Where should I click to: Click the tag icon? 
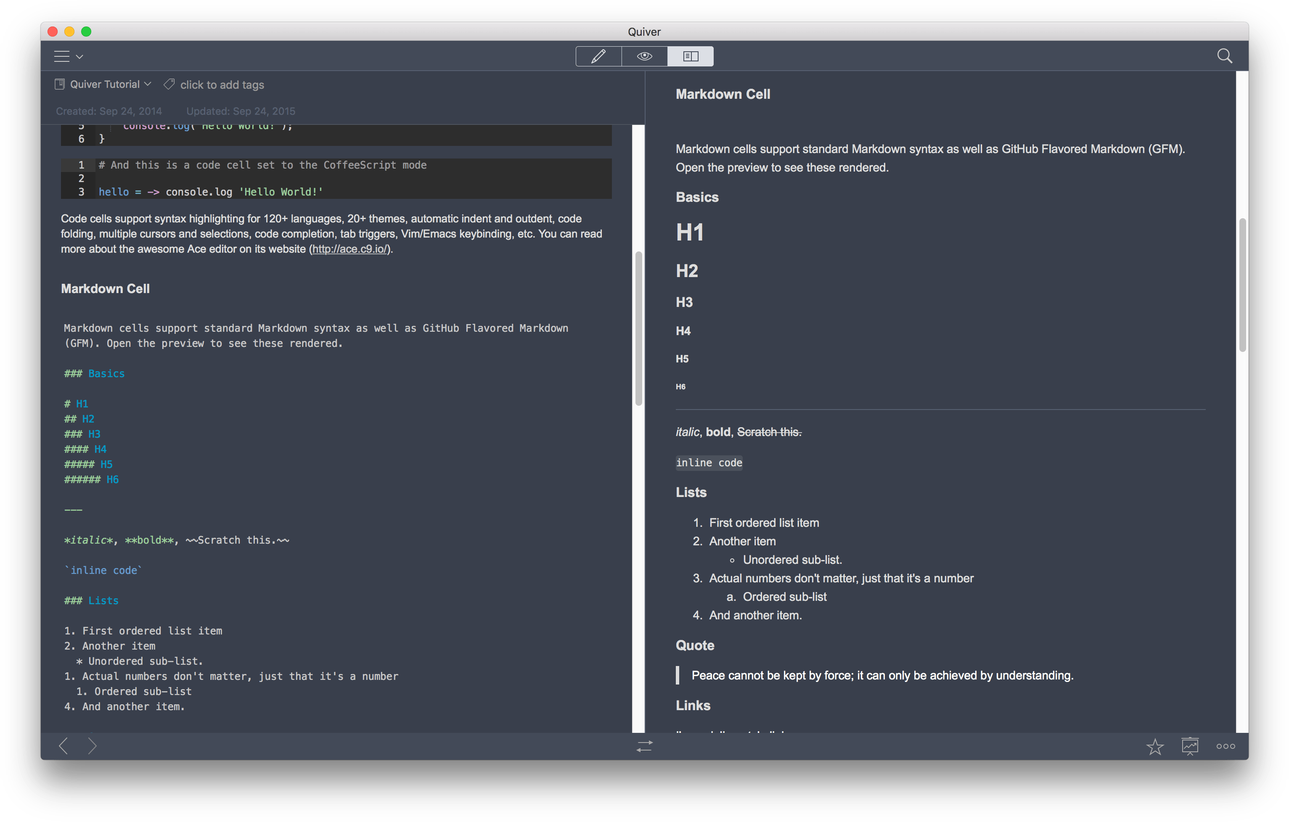click(169, 85)
